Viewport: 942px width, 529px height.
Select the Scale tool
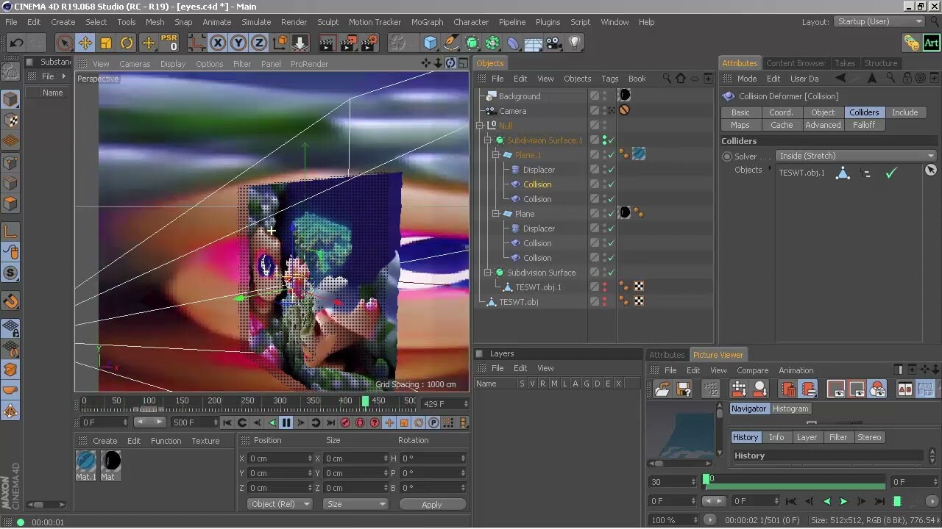(x=106, y=42)
